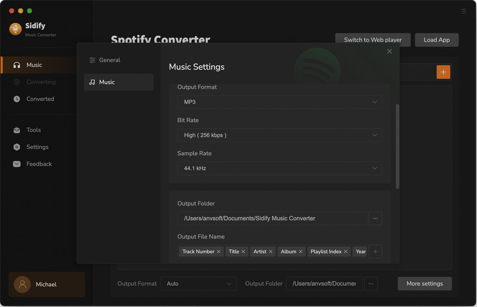Click the Year tag

pos(361,252)
